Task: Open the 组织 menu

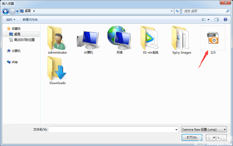Action: (11, 19)
